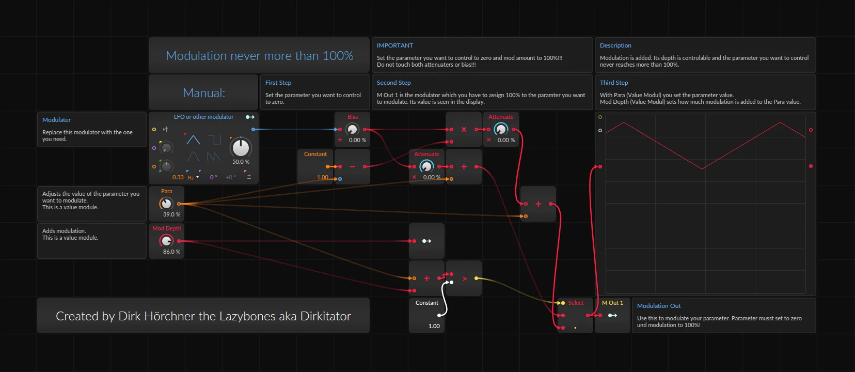Adjust the large 50.0 % LFO knob
The height and width of the screenshot is (372, 855).
(x=241, y=148)
